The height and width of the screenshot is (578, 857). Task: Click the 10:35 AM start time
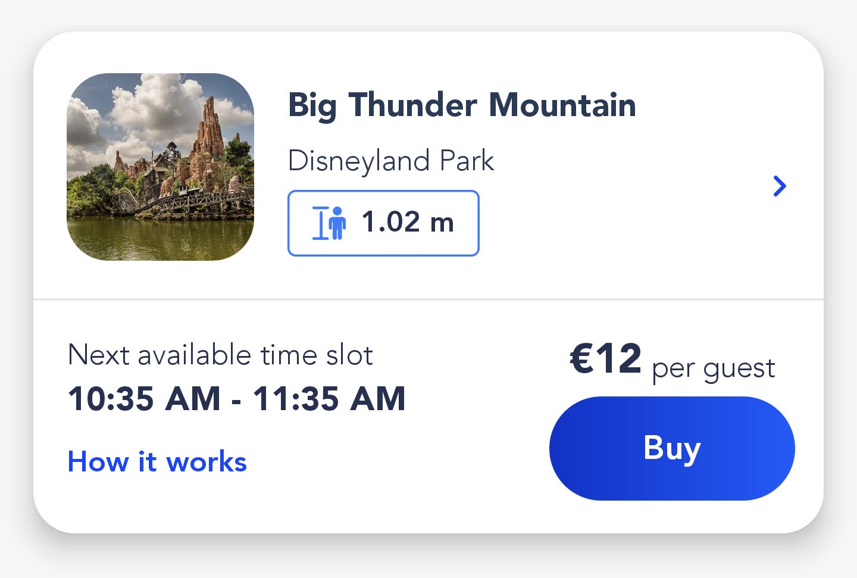point(144,399)
